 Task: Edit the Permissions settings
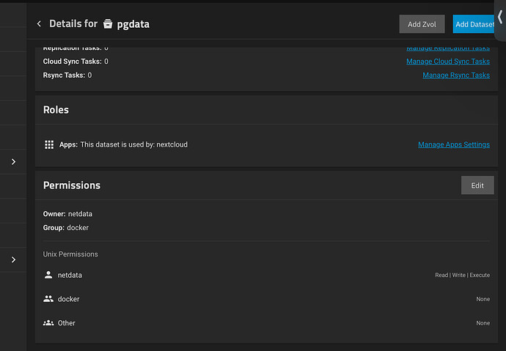(x=477, y=185)
